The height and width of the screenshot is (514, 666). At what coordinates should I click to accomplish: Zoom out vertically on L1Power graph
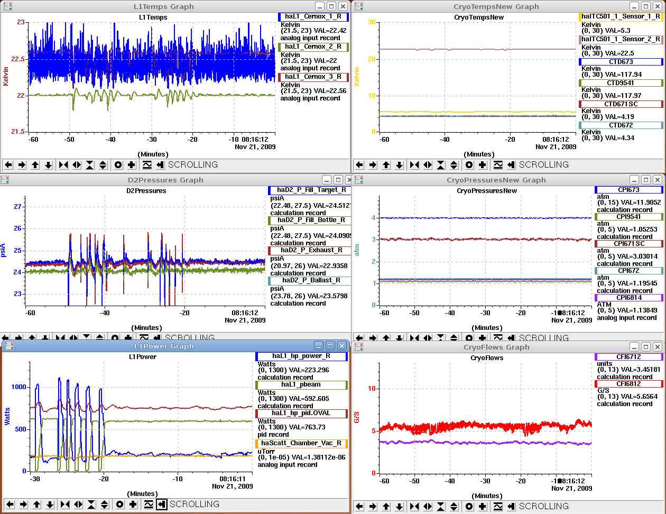[105, 504]
